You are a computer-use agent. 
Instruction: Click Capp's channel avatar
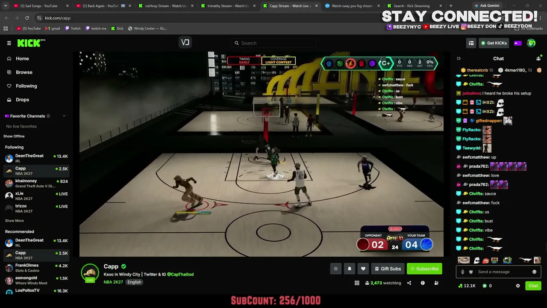click(90, 272)
